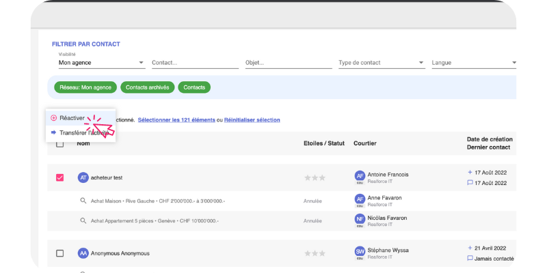Expand the Langue dropdown
Screen dimensions: 547x273
[x=474, y=63]
